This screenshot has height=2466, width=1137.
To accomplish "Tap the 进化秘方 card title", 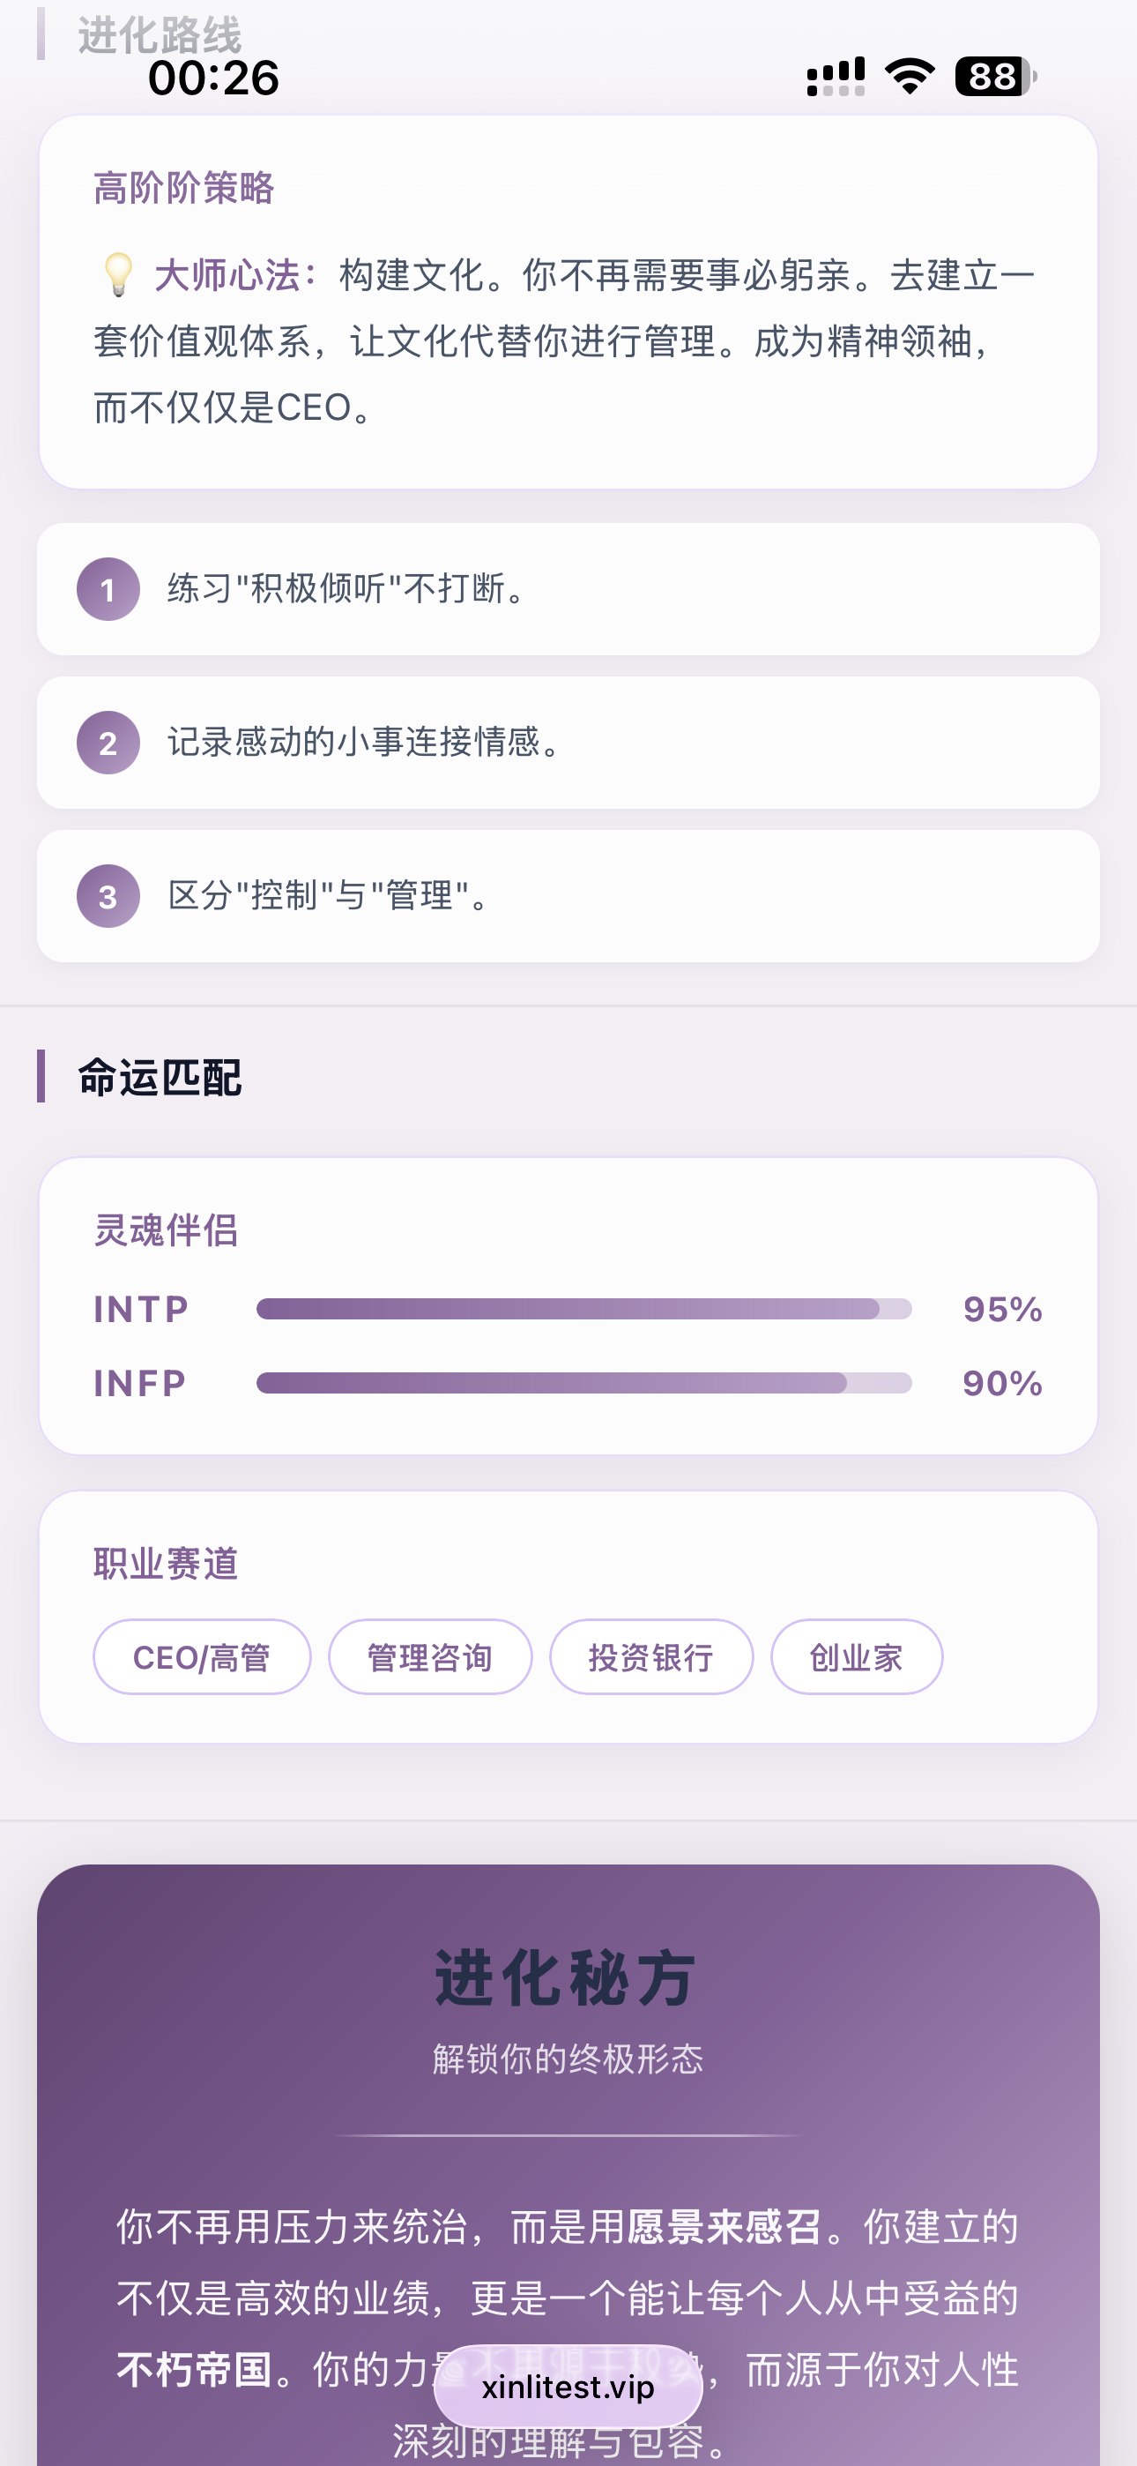I will 567,1979.
